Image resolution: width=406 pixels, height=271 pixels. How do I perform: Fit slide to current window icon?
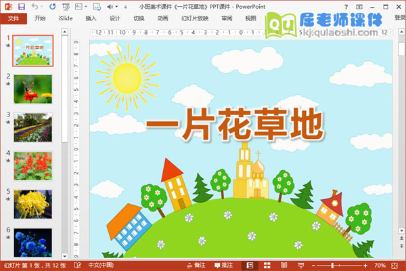point(394,266)
